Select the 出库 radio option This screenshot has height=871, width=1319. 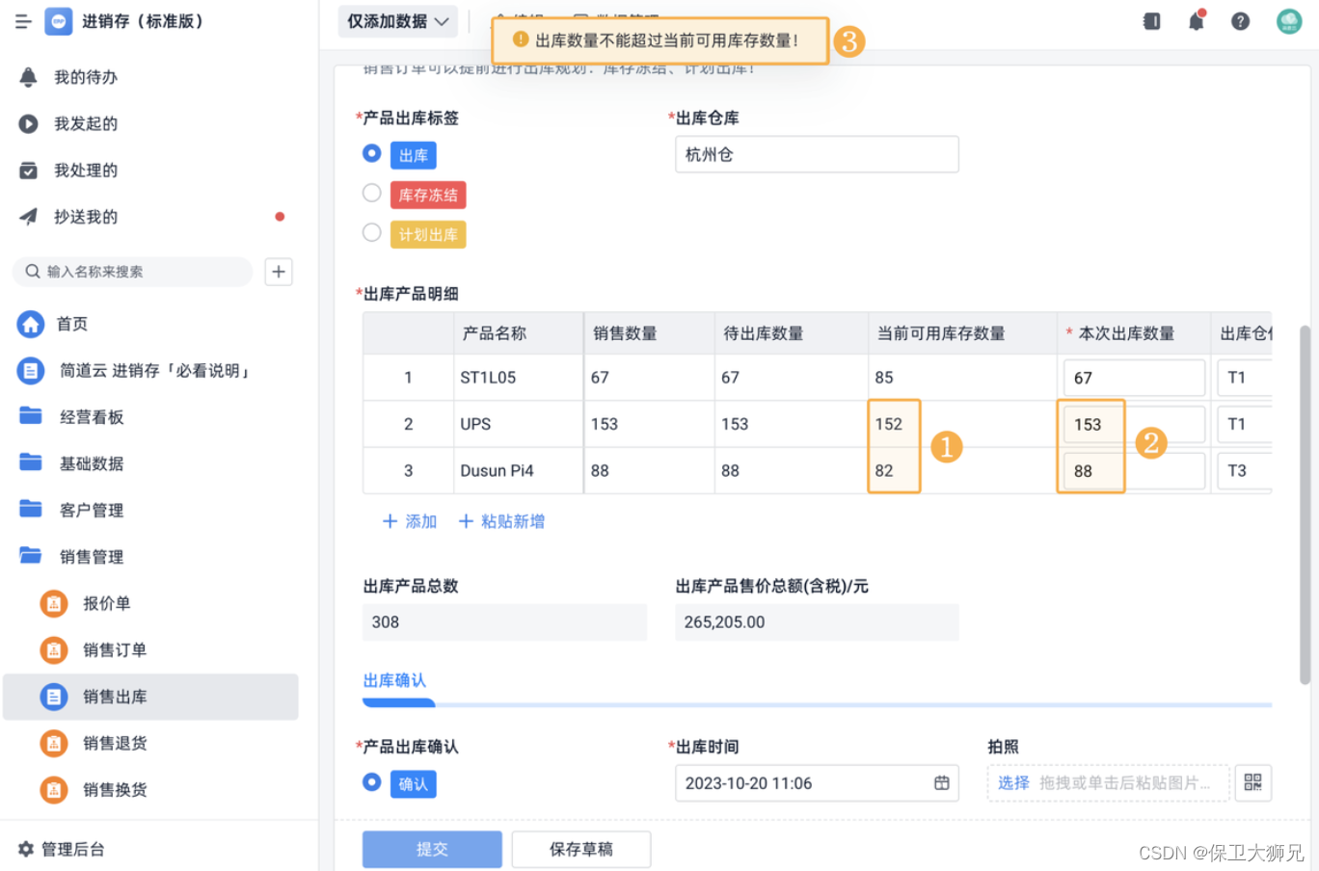click(372, 153)
